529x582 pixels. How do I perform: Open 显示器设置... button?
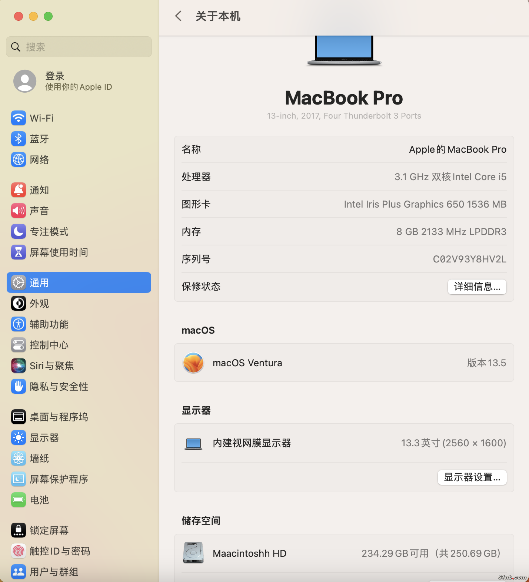click(x=472, y=477)
